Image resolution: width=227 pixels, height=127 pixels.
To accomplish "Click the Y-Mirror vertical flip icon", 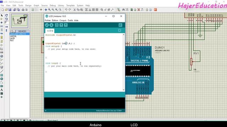I will (x=6, y=30).
